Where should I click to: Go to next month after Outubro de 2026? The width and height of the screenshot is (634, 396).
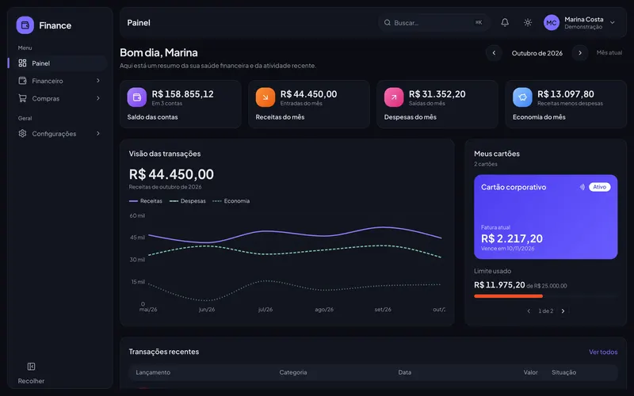(580, 53)
